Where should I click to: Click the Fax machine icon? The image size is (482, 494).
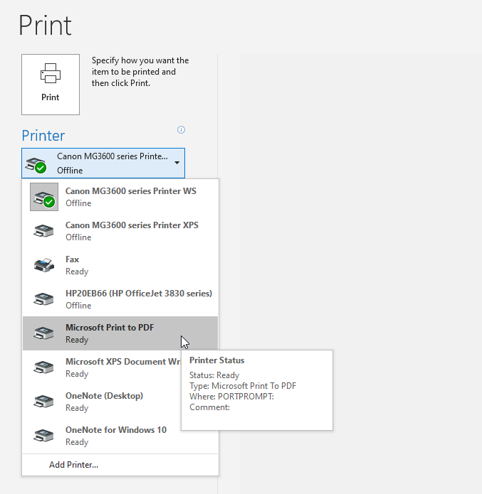pyautogui.click(x=44, y=265)
